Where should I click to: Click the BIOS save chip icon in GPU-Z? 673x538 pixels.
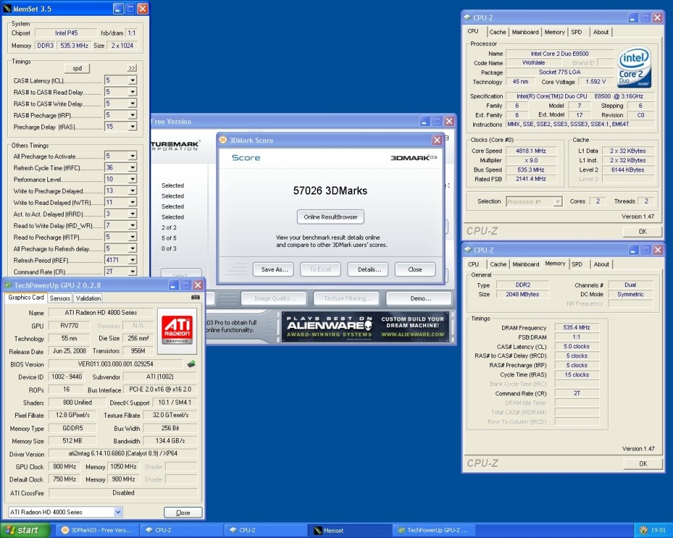(191, 364)
